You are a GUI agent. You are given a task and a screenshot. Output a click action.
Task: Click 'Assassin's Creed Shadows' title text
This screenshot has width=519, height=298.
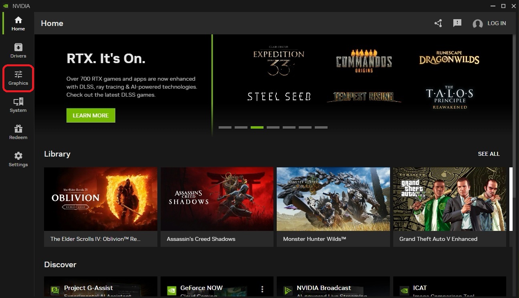201,239
